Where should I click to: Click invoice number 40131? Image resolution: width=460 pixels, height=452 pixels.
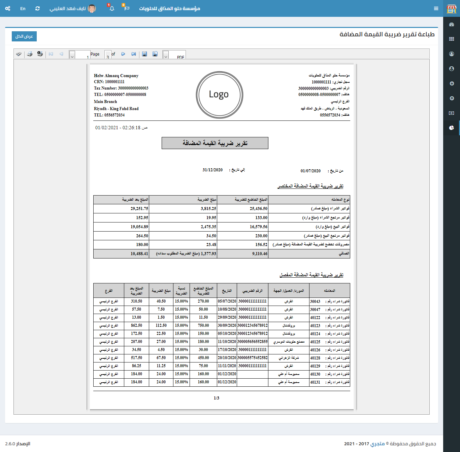315,382
